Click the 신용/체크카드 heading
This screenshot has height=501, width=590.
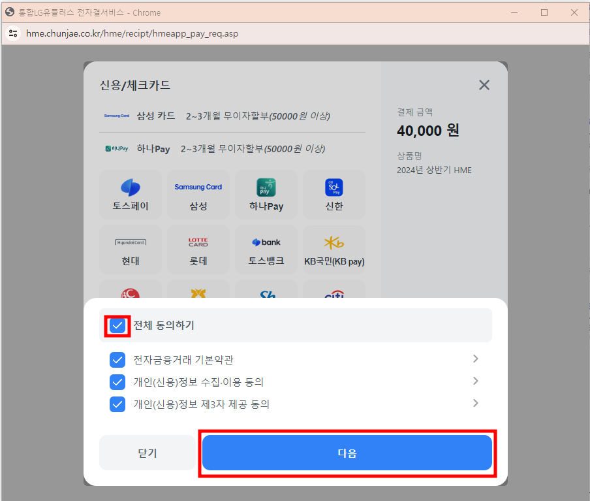[x=134, y=85]
